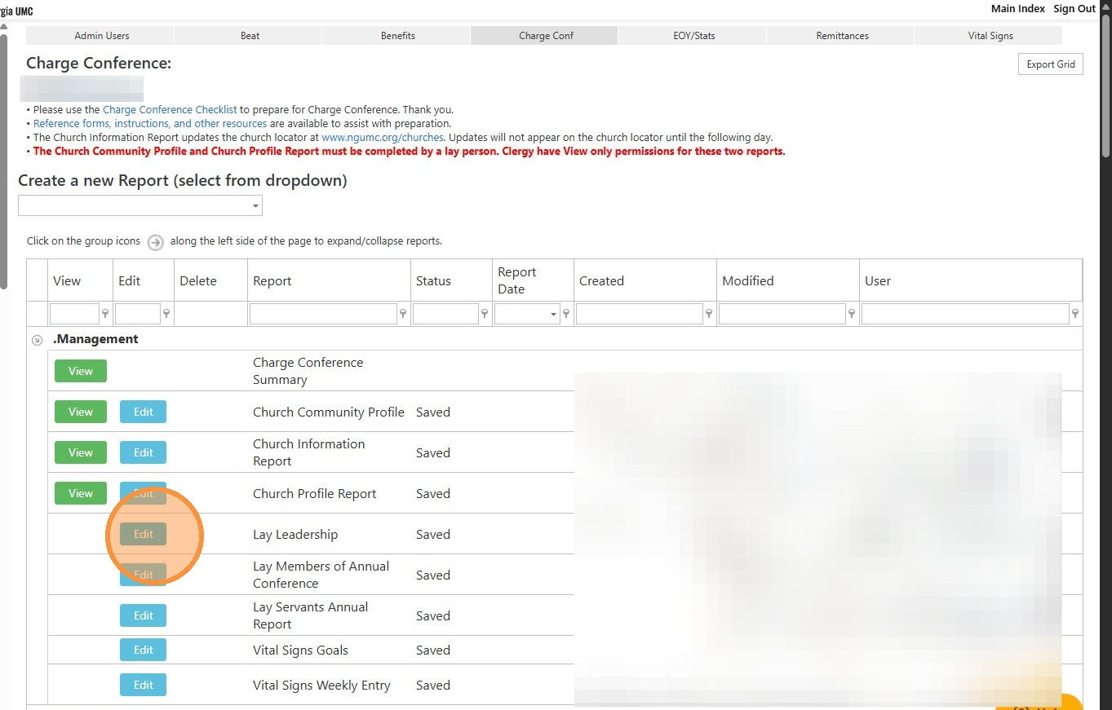This screenshot has height=710, width=1112.
Task: Open the Beat tab
Action: [x=250, y=36]
